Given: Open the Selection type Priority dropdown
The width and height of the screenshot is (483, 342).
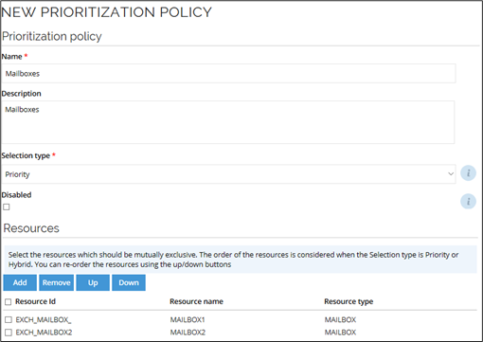Looking at the screenshot, I should point(228,174).
